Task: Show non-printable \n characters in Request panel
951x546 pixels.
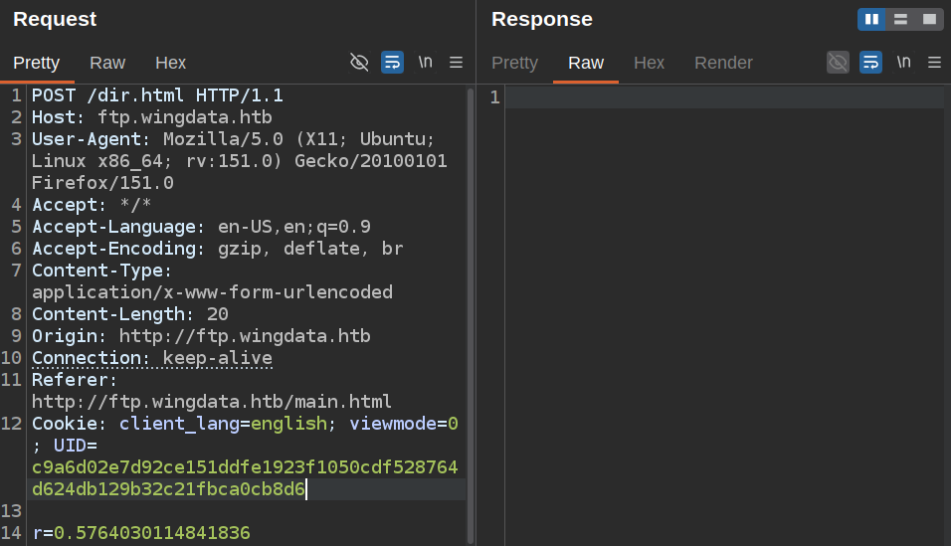Action: [425, 62]
